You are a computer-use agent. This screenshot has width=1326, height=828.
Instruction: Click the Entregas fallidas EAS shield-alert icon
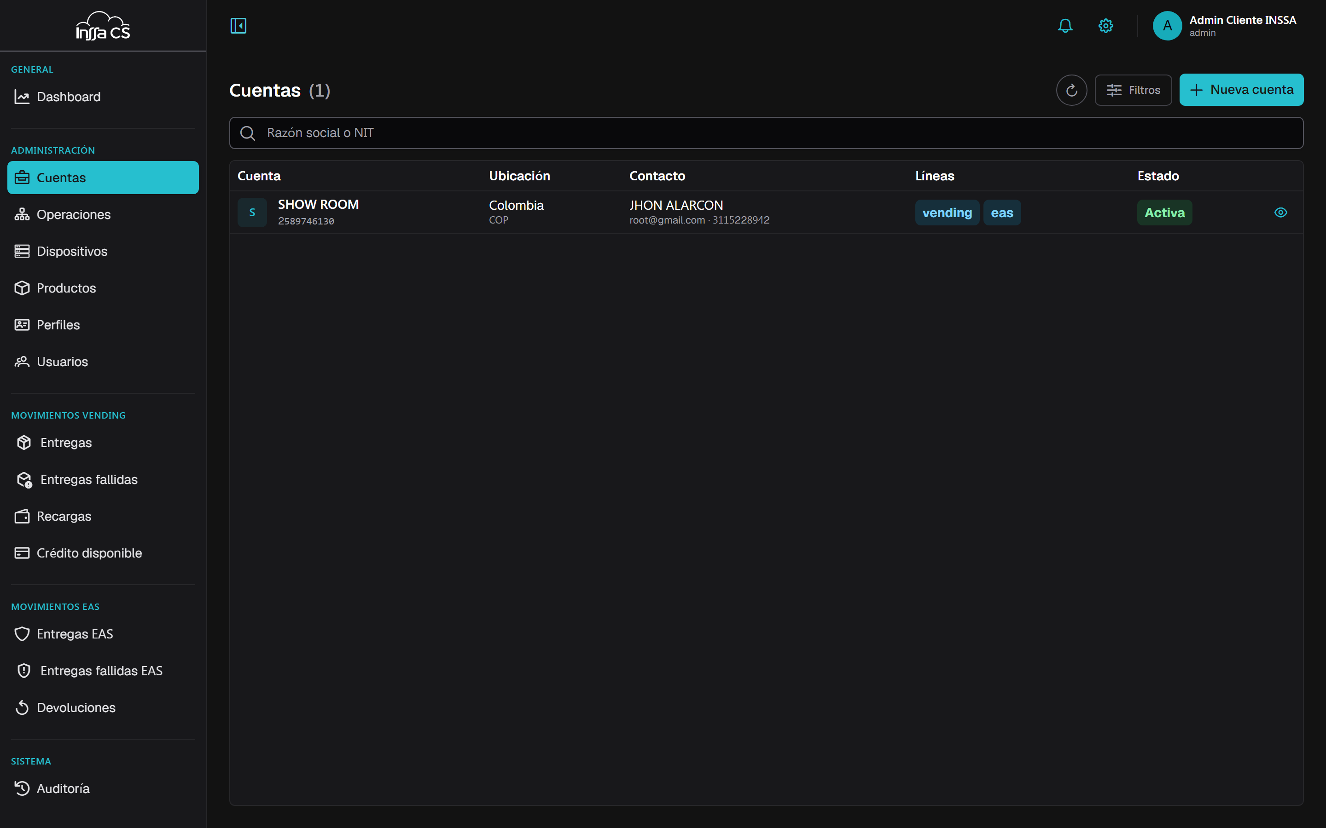pos(24,671)
